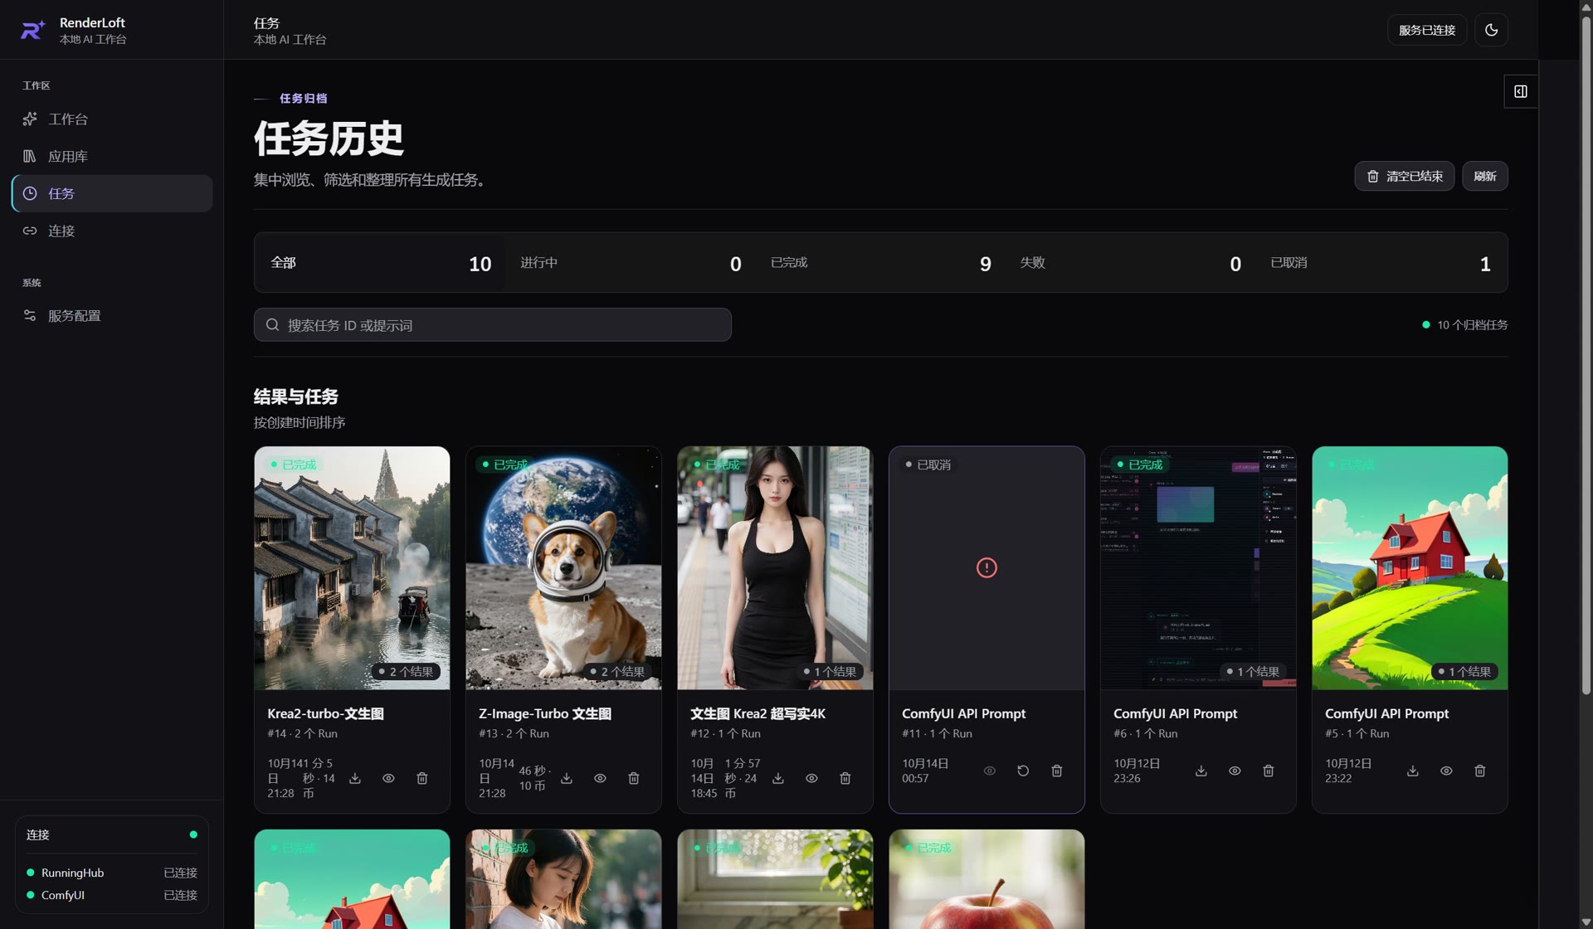Click 清空已结束 to clear finished tasks
Image resolution: width=1593 pixels, height=929 pixels.
(1404, 176)
